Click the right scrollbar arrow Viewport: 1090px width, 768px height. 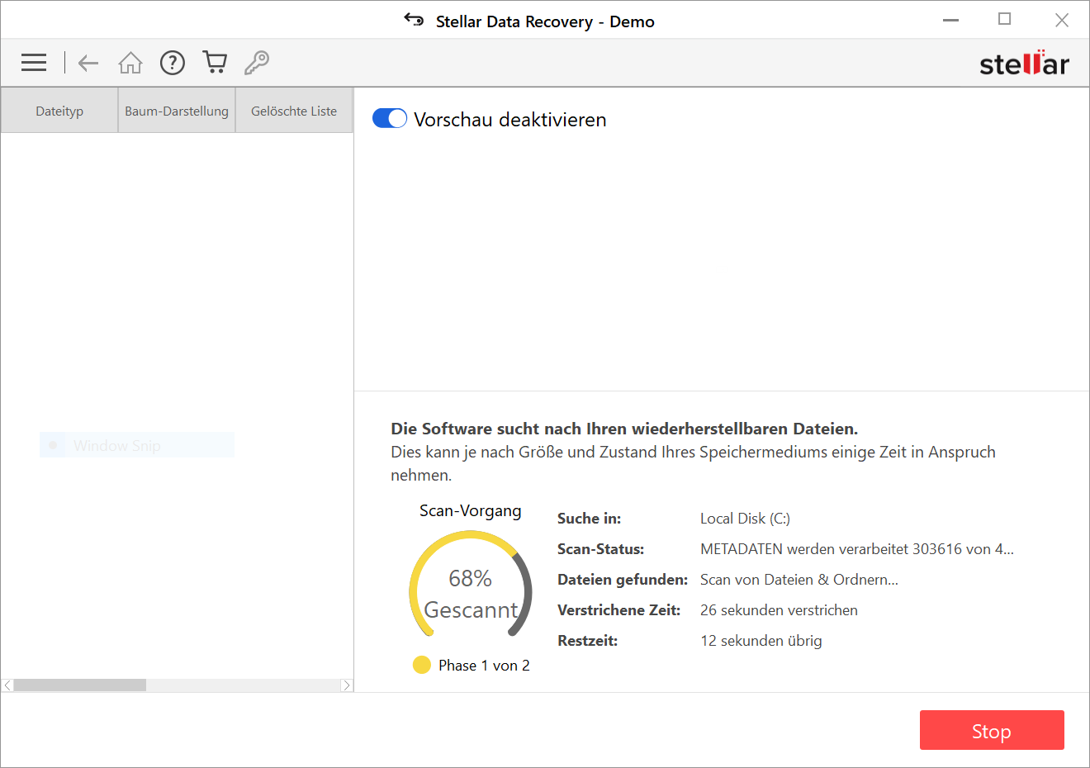coord(347,685)
